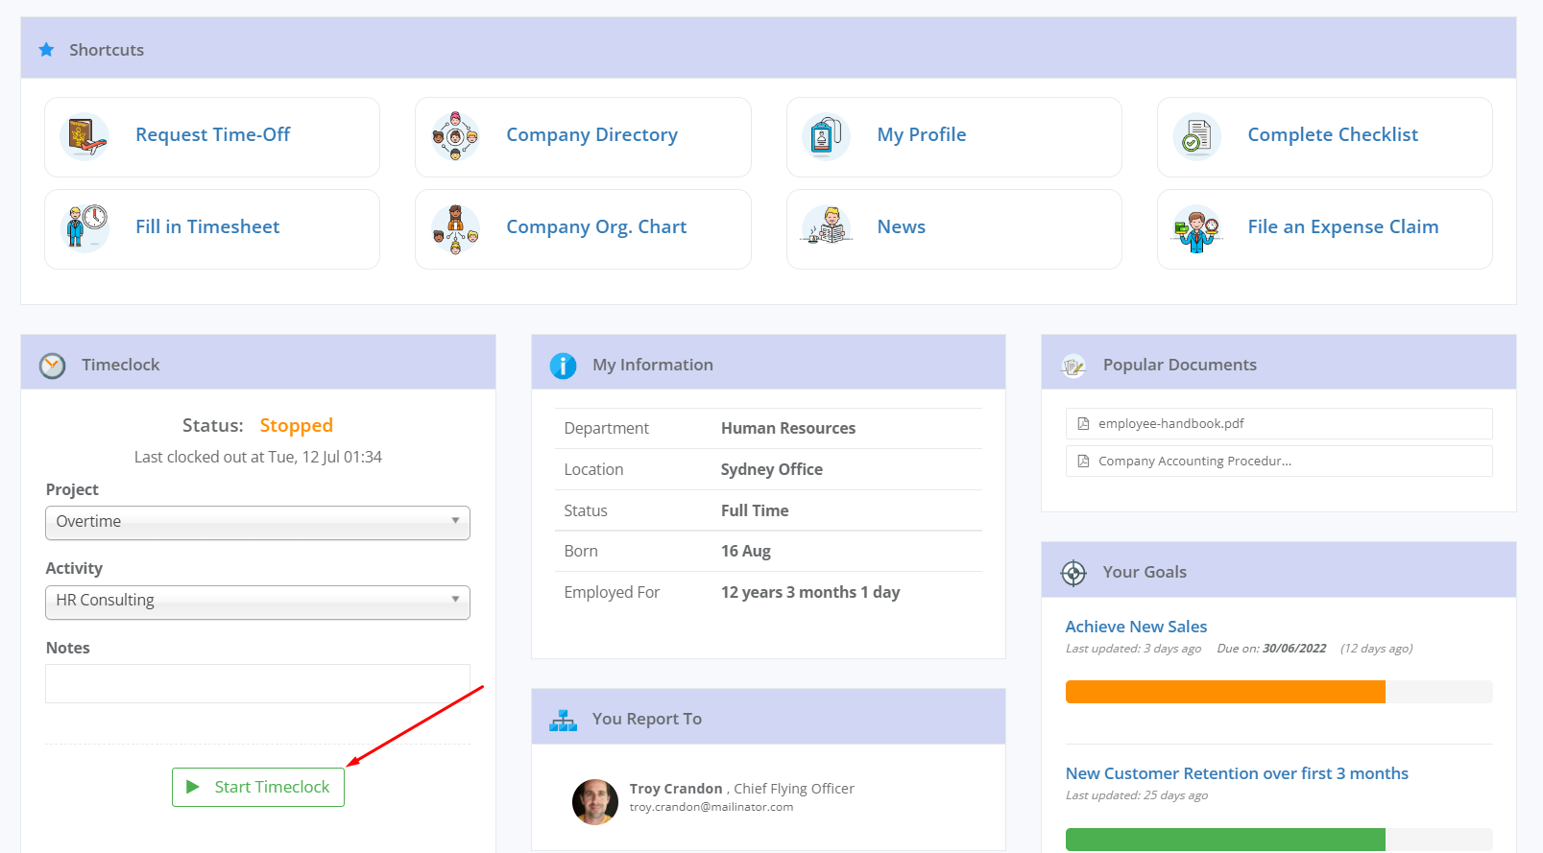The width and height of the screenshot is (1543, 853).
Task: Click the News reader icon
Action: (826, 227)
